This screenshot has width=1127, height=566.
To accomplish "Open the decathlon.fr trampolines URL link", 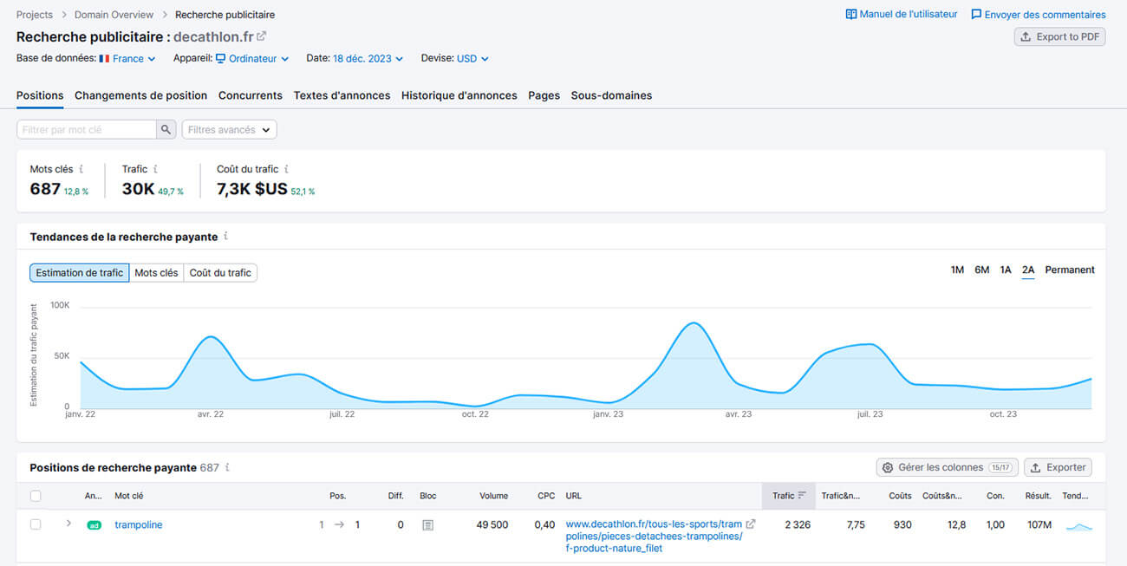I will point(654,536).
